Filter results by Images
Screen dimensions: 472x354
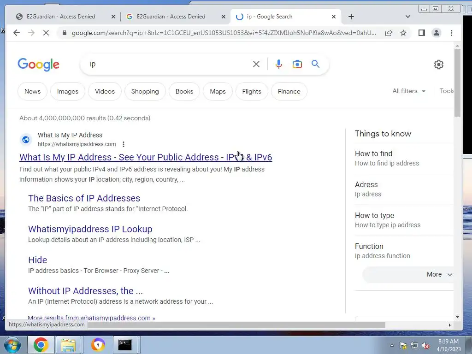[x=68, y=91]
